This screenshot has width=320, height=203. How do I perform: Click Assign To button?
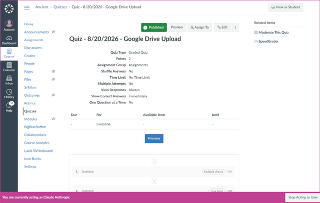[x=199, y=28]
